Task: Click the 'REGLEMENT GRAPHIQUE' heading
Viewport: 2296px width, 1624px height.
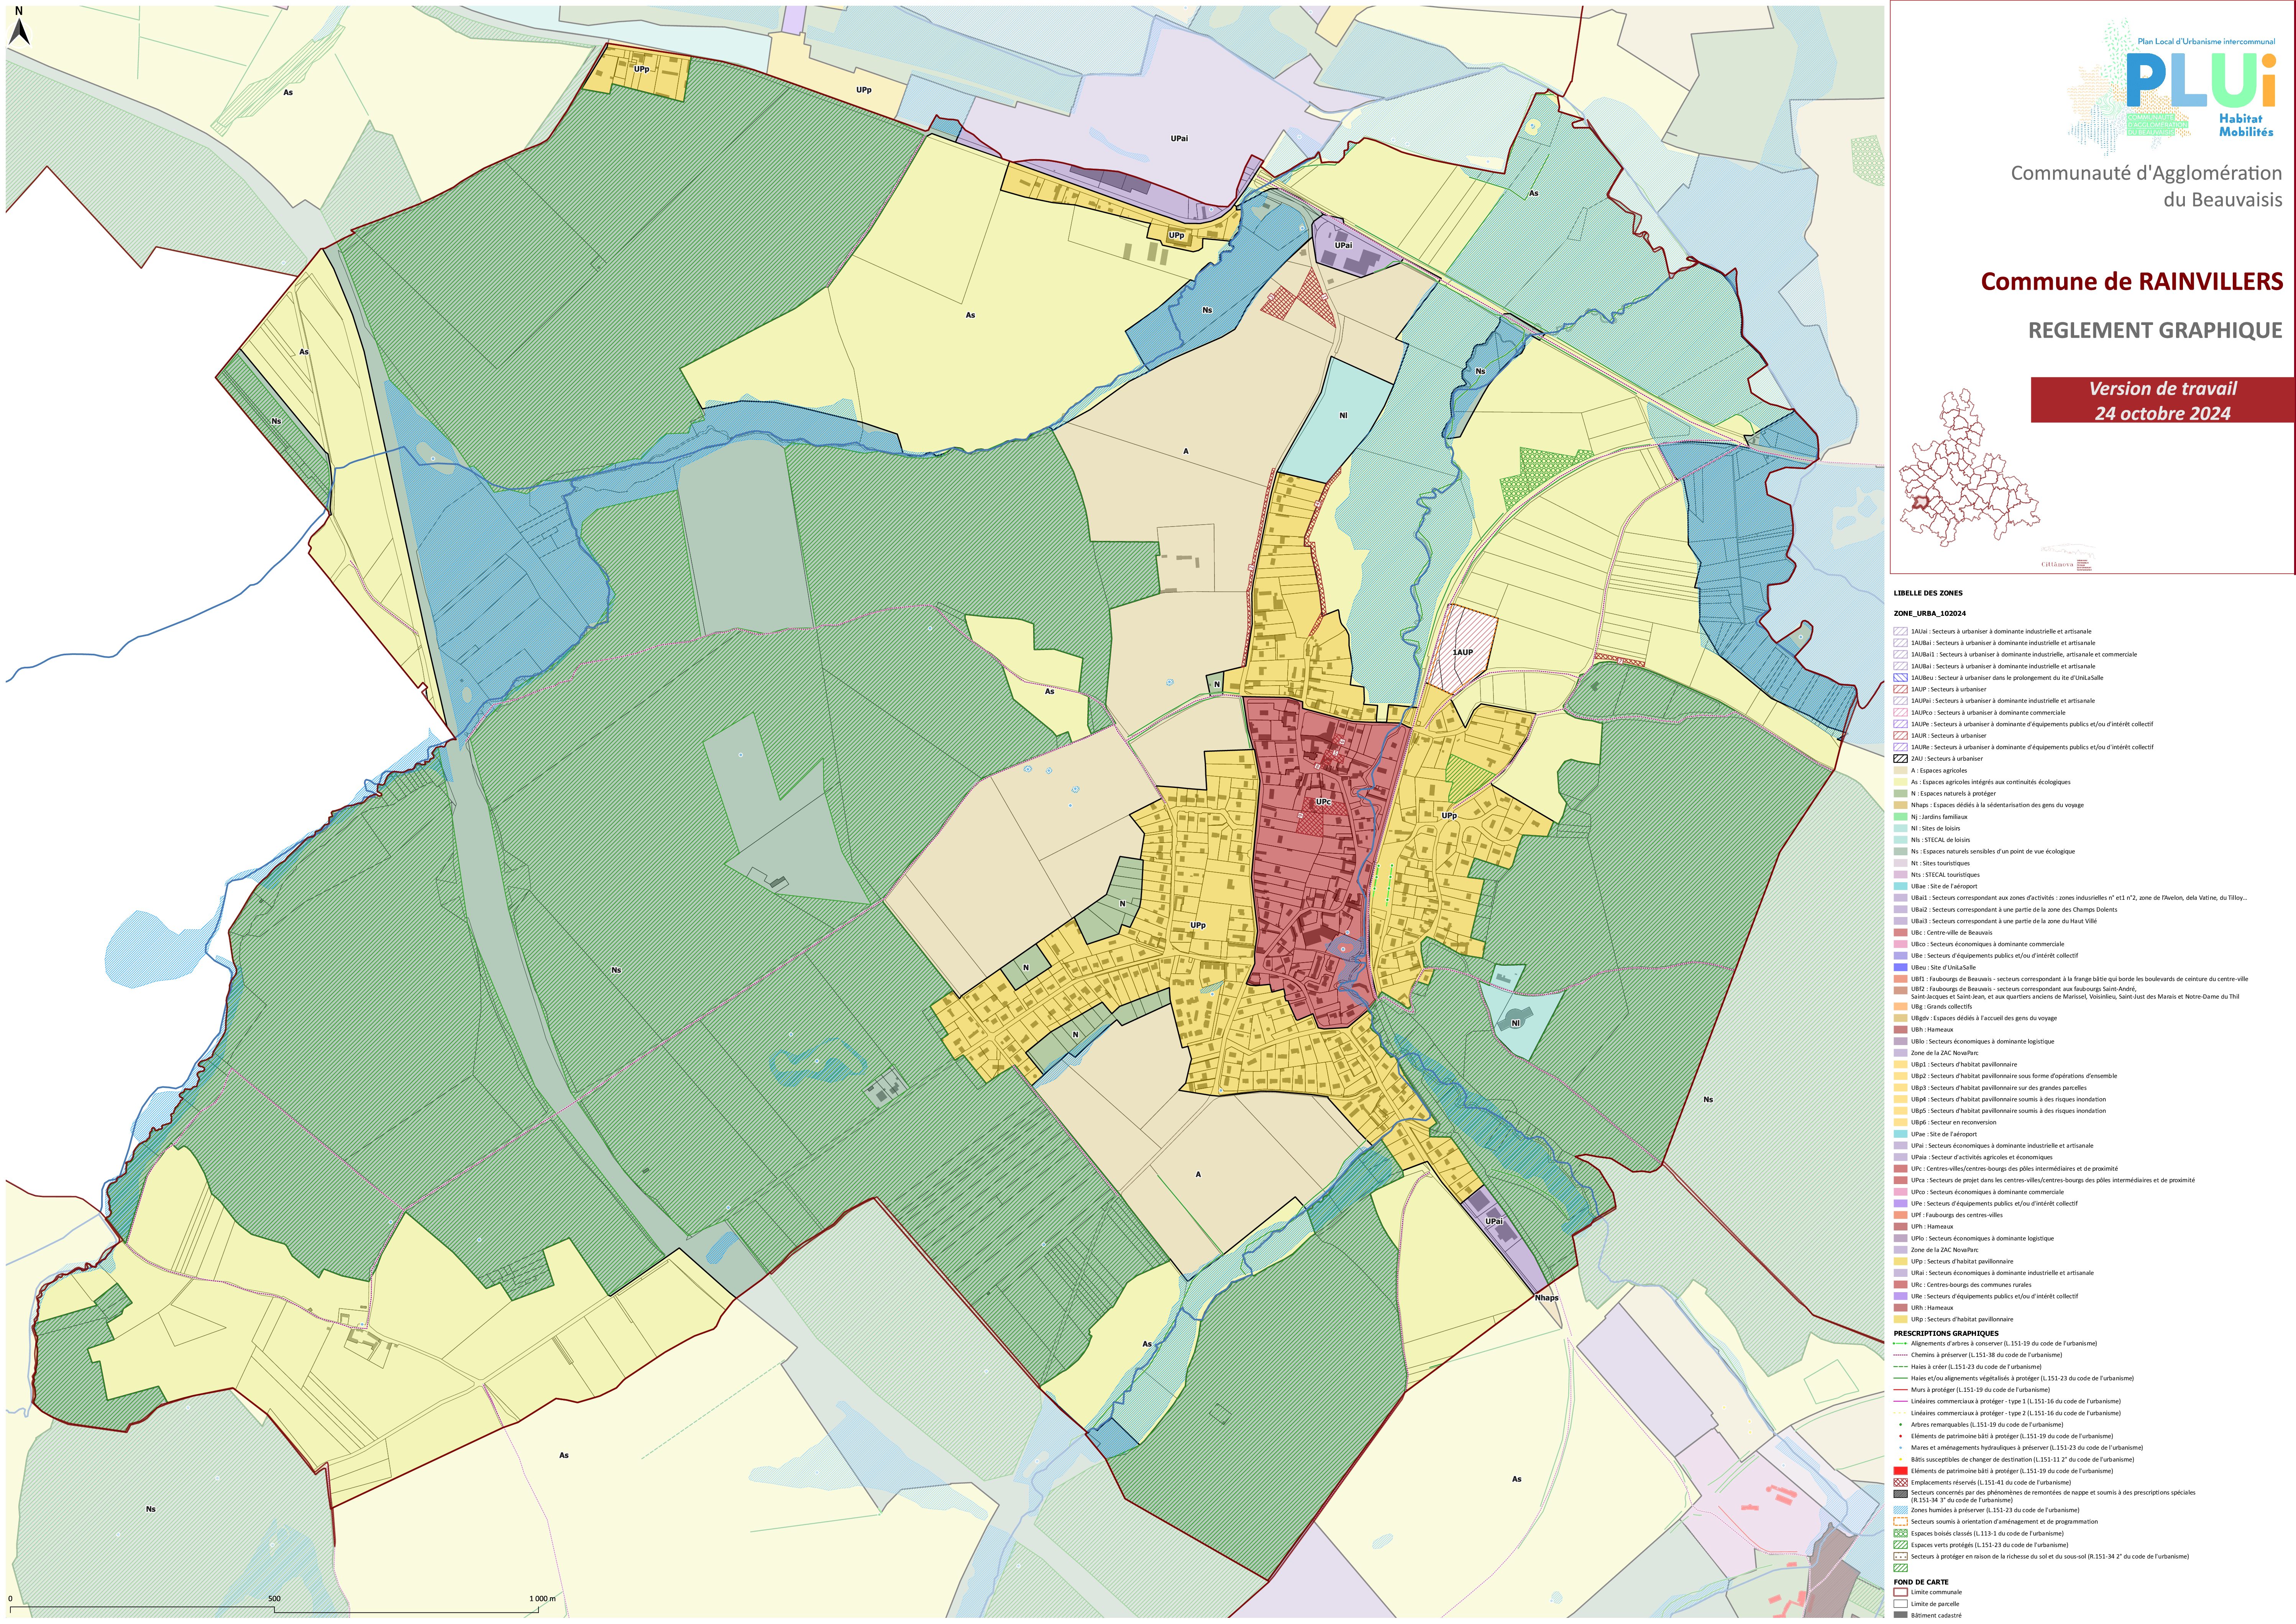Action: pyautogui.click(x=2155, y=330)
